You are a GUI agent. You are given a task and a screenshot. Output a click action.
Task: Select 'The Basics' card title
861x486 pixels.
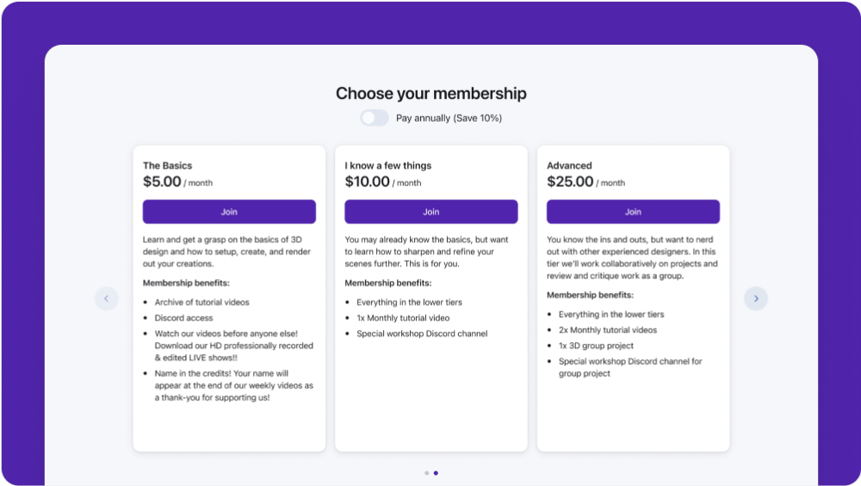[x=168, y=165]
